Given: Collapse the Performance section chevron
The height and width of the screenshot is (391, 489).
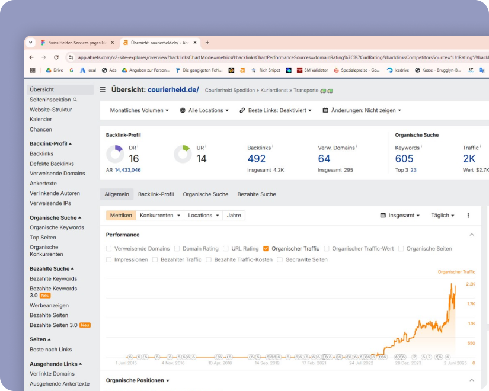Looking at the screenshot, I should [x=472, y=235].
